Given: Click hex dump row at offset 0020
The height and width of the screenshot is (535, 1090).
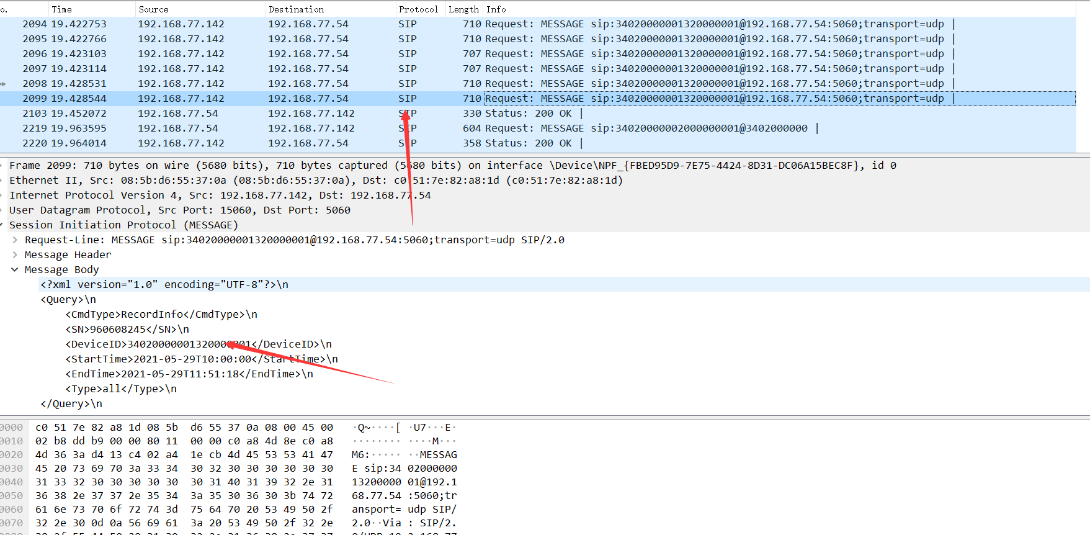Looking at the screenshot, I should [230, 454].
